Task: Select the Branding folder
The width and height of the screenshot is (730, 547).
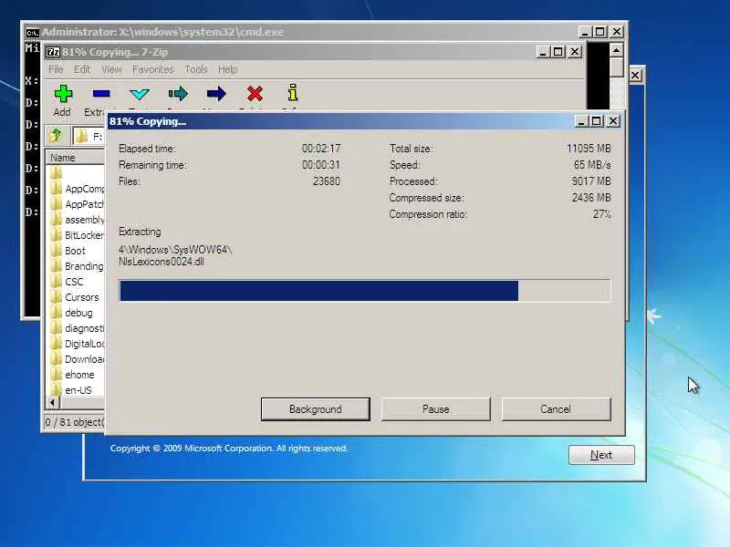Action: click(78, 266)
